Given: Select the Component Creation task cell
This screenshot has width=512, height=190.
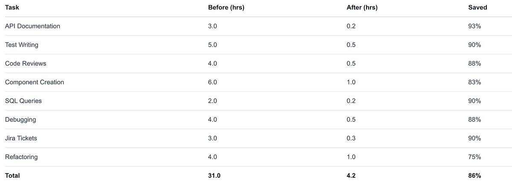Looking at the screenshot, I should (x=35, y=82).
